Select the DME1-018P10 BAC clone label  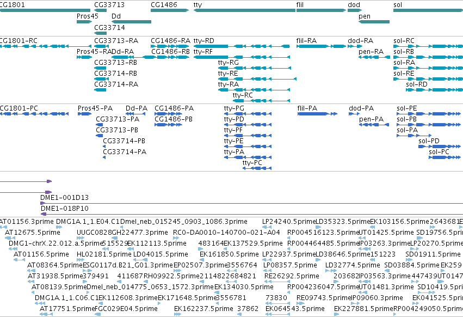tap(65, 209)
